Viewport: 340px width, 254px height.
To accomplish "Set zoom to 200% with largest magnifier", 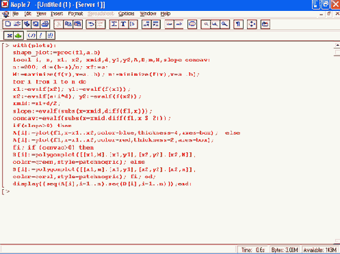I will pyautogui.click(x=224, y=24).
